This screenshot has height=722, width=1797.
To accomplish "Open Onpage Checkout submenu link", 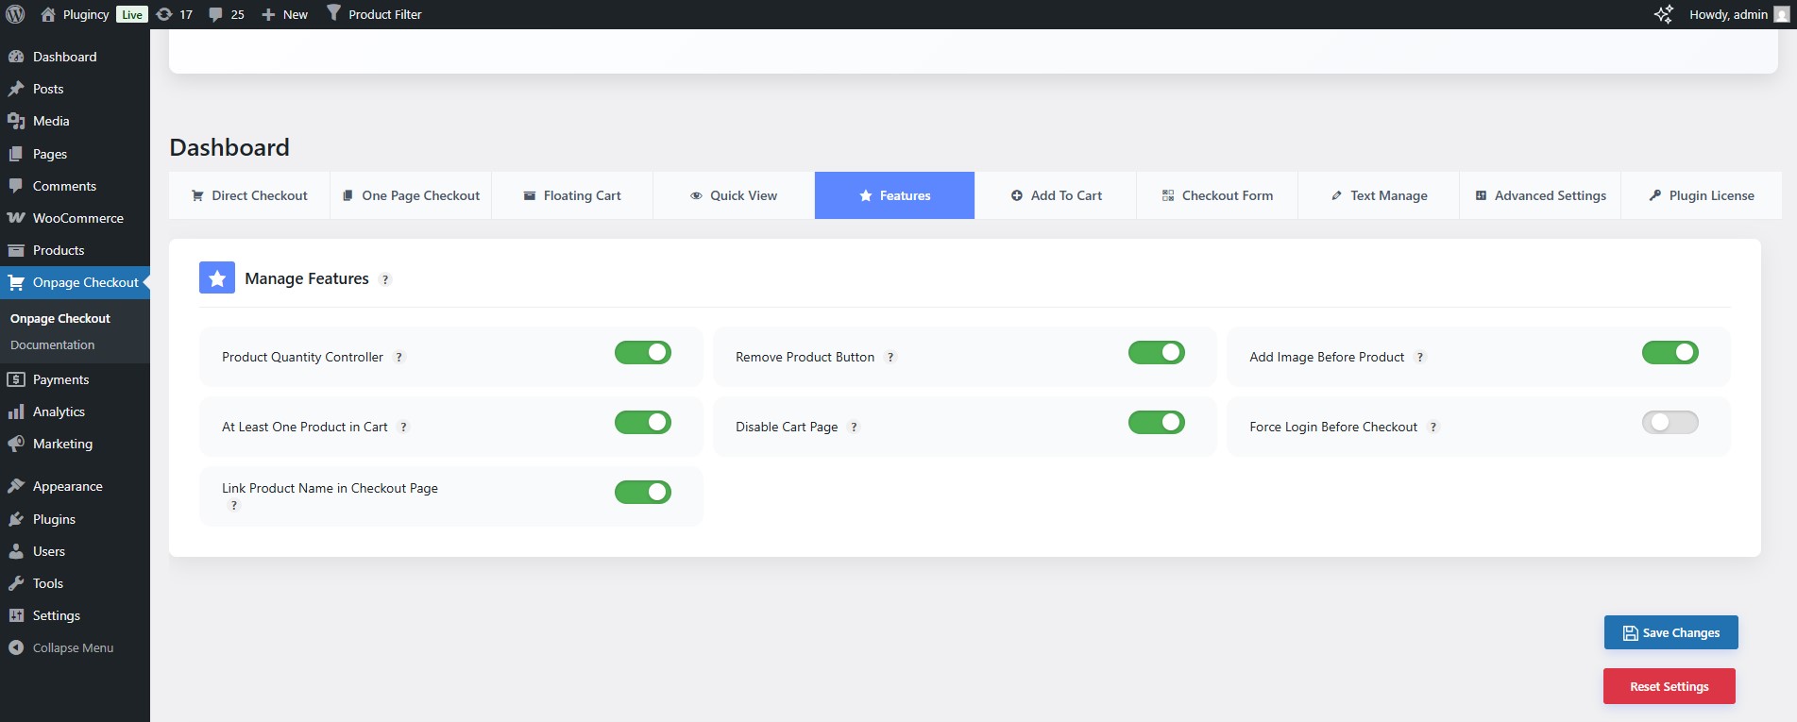I will click(x=60, y=318).
